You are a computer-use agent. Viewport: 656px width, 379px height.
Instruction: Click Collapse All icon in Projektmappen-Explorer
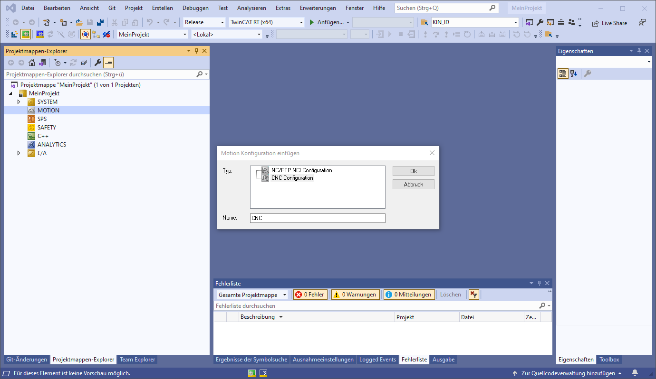coord(84,63)
